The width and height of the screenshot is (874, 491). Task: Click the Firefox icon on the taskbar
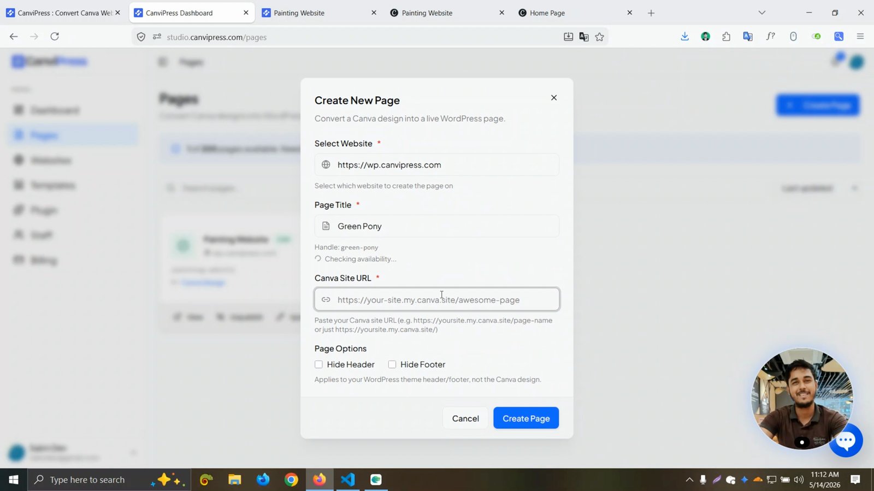coord(320,480)
